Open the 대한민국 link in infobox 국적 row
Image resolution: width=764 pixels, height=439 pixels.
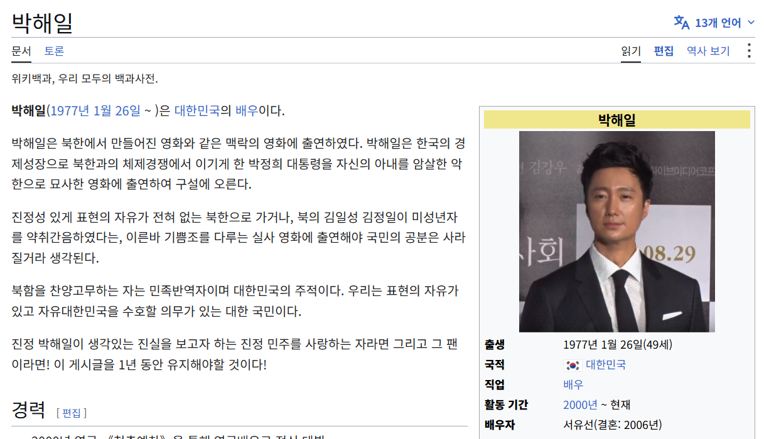(x=606, y=365)
